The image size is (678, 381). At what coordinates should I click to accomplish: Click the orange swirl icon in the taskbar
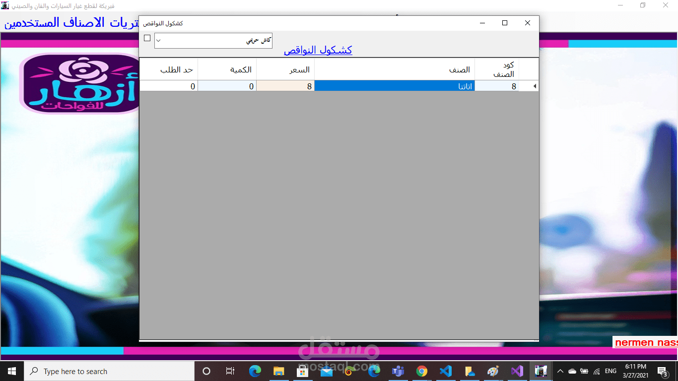click(349, 371)
